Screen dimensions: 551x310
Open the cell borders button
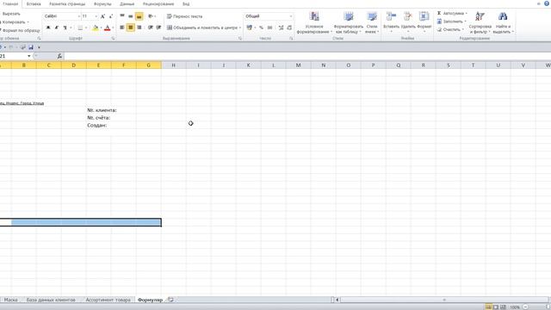[x=80, y=28]
